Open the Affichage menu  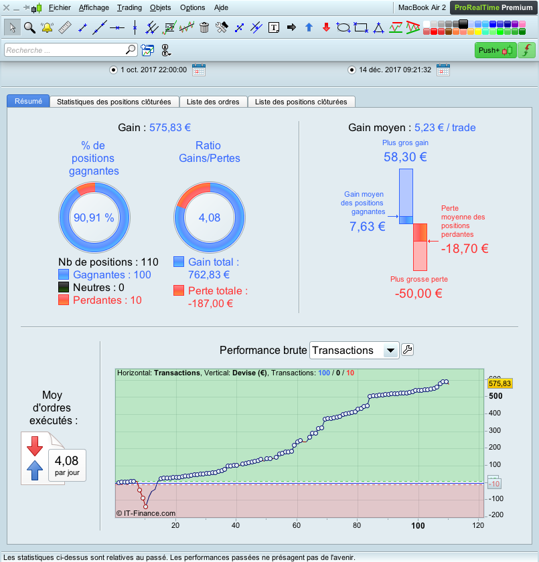[x=94, y=7]
